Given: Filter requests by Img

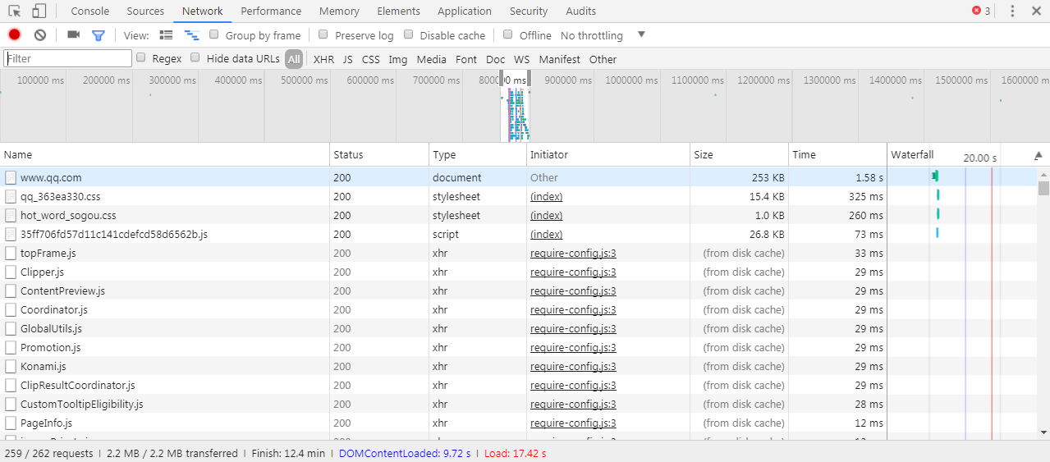Looking at the screenshot, I should [x=398, y=59].
